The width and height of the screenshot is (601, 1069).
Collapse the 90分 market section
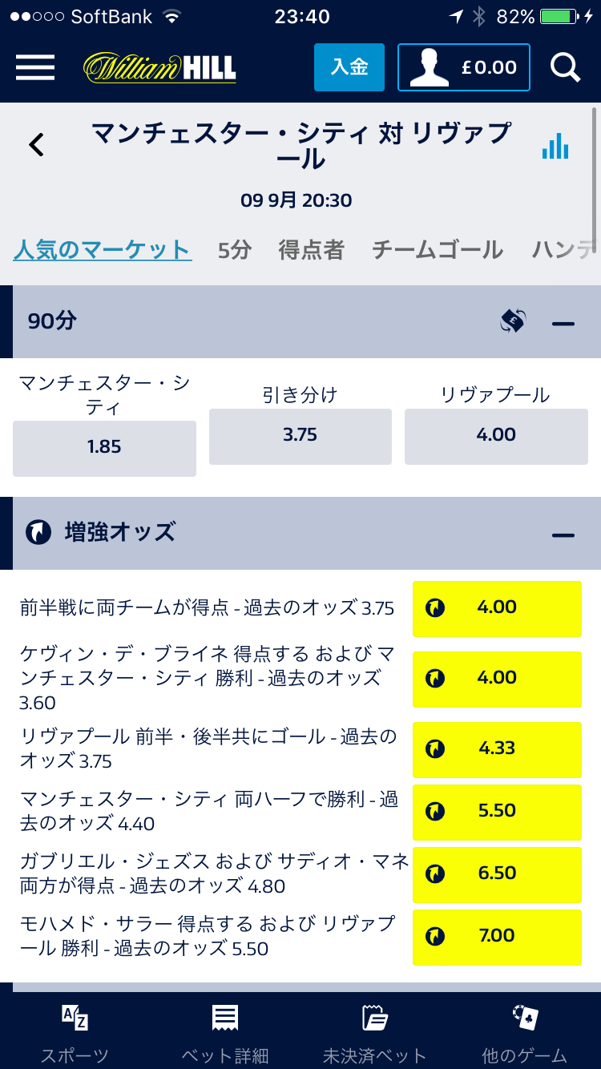563,323
